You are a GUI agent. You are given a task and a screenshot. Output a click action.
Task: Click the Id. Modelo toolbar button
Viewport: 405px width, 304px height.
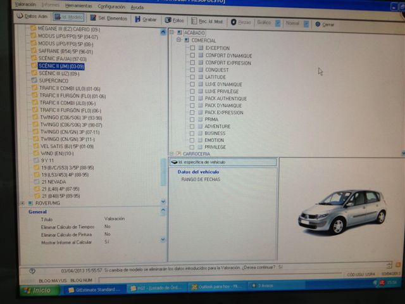tap(69, 17)
